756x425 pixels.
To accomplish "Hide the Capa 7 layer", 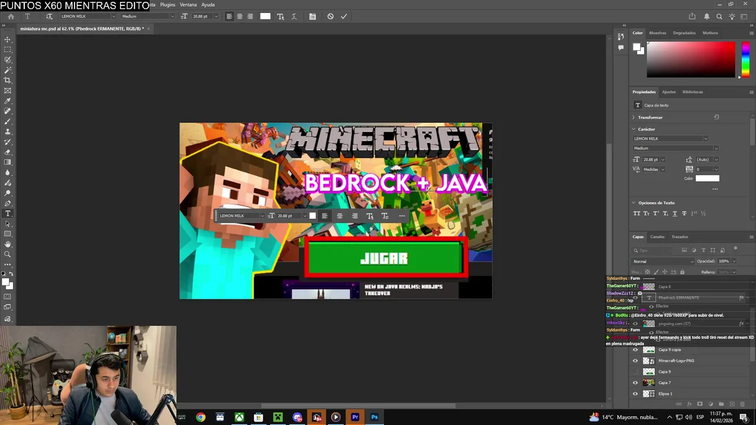I will [x=636, y=382].
